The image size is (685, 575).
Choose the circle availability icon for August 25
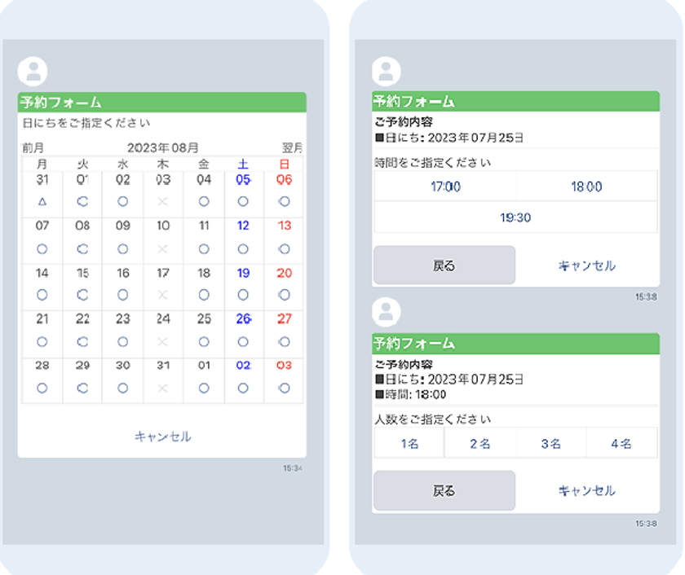pyautogui.click(x=204, y=342)
